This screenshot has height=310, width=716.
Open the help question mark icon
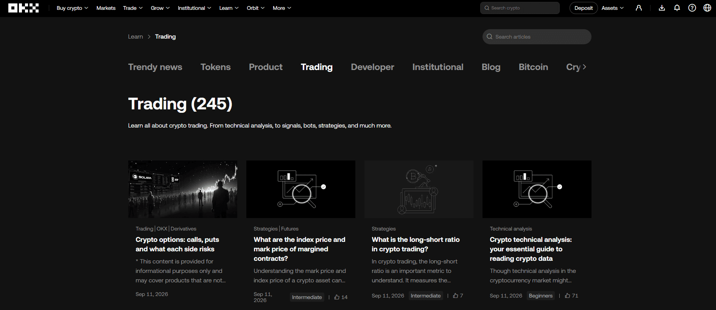point(692,8)
